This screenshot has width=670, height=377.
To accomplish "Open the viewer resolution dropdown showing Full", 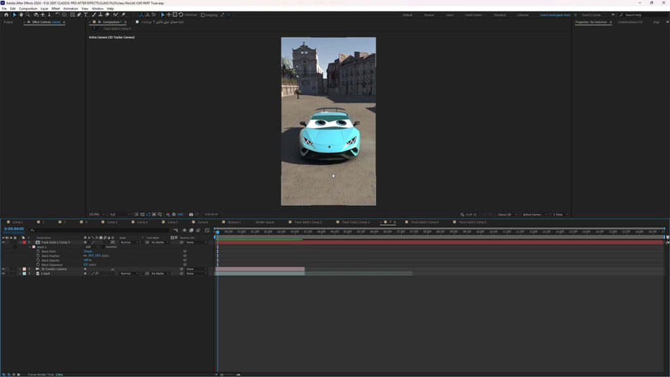I will 118,214.
